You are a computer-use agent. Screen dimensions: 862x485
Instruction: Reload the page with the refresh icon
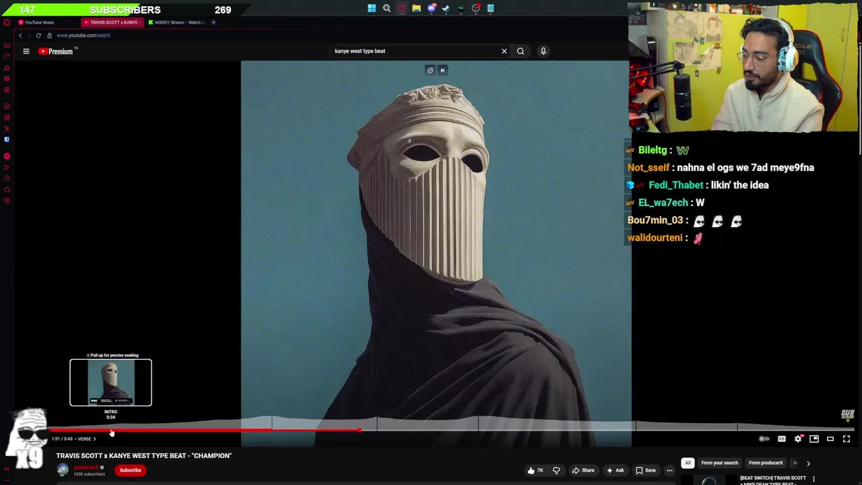(x=38, y=35)
